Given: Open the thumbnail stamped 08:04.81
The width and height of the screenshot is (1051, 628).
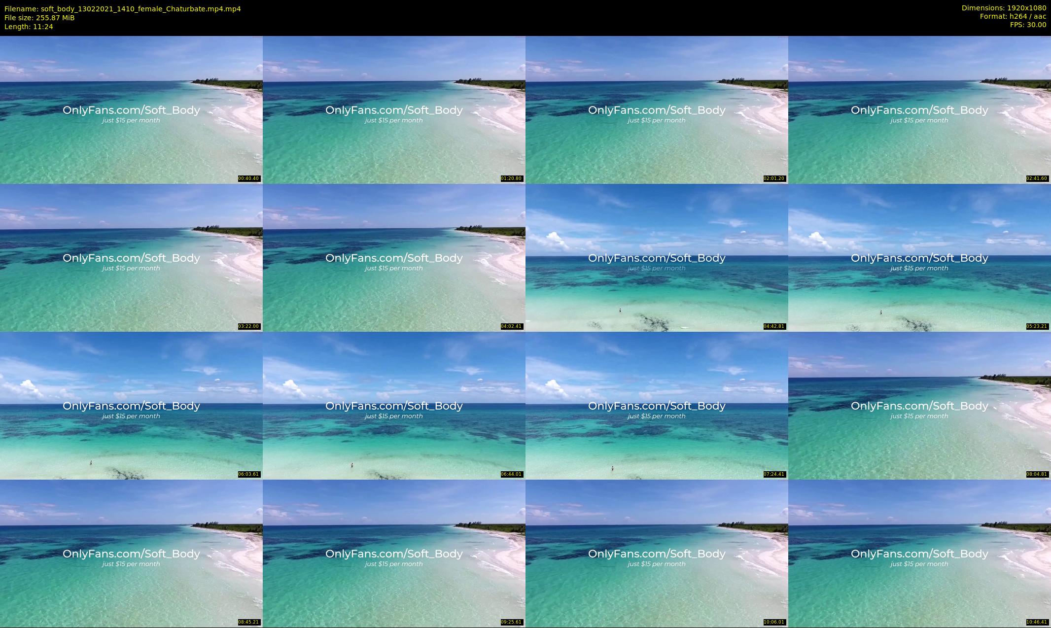Looking at the screenshot, I should coord(919,406).
